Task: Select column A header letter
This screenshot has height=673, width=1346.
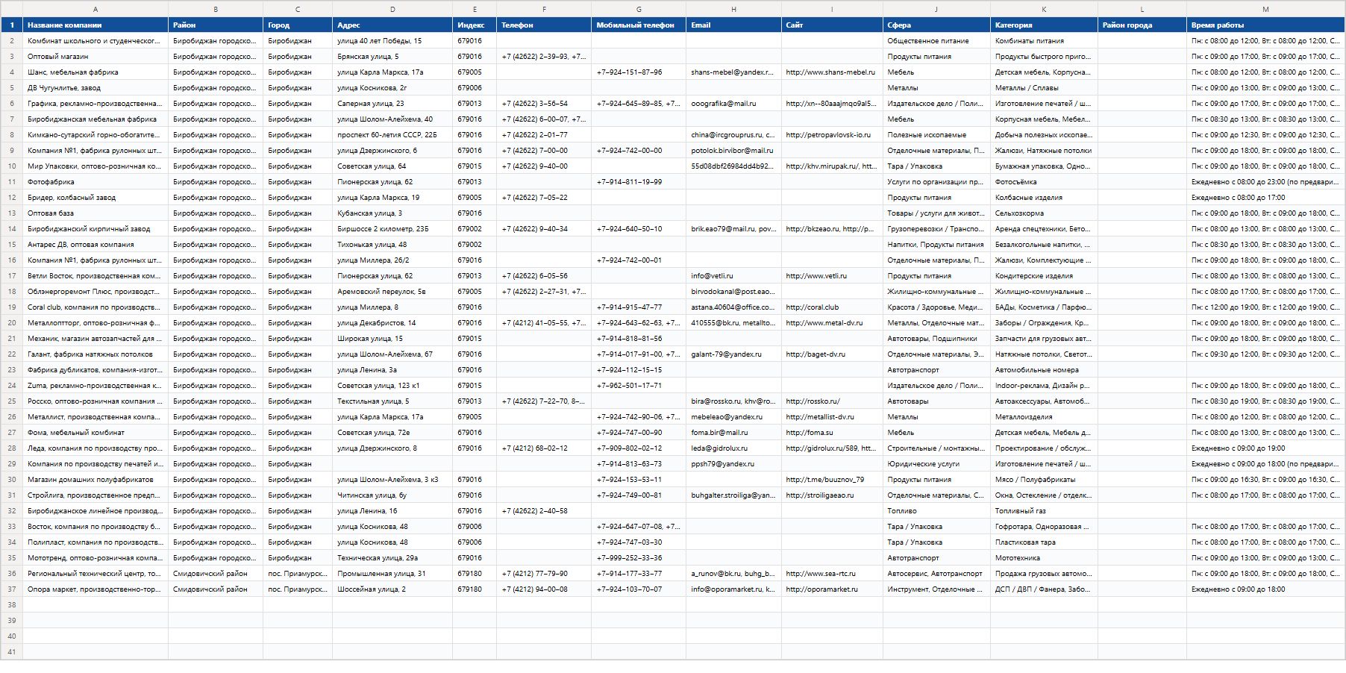Action: coord(96,9)
